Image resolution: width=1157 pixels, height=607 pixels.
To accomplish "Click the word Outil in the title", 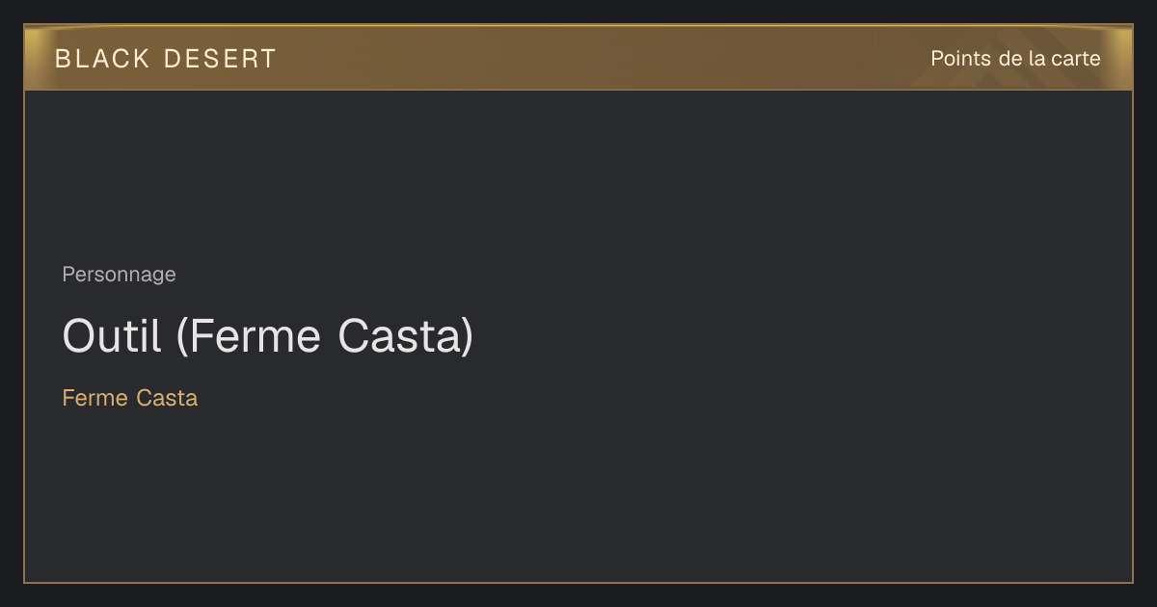I will [x=112, y=336].
